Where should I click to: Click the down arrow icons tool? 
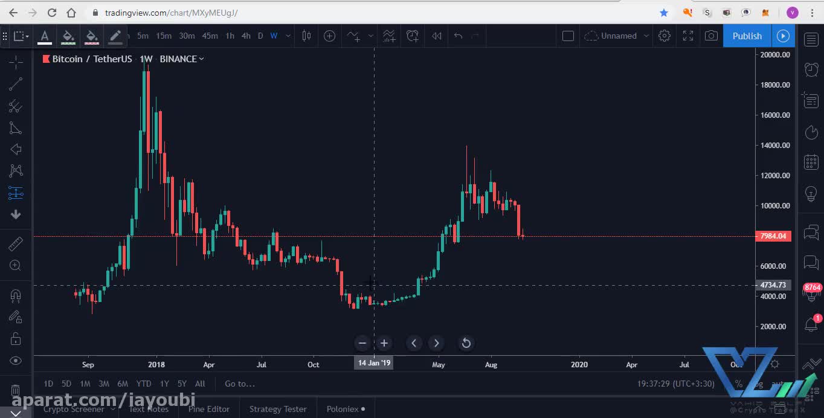point(16,214)
